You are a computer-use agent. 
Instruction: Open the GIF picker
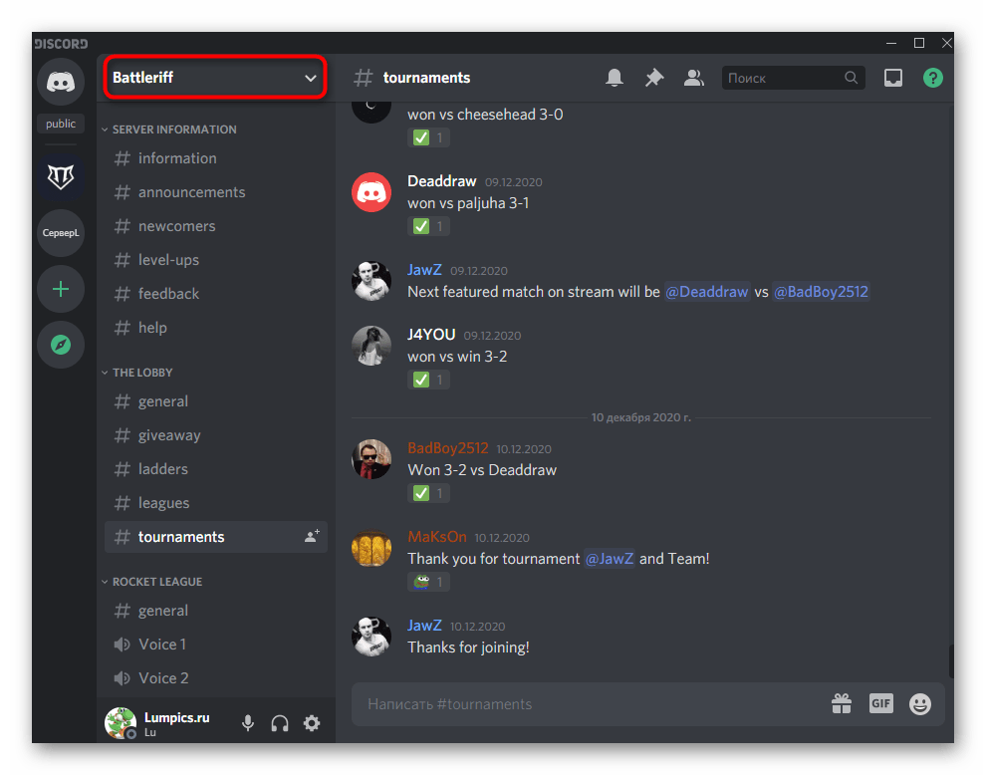pyautogui.click(x=881, y=703)
